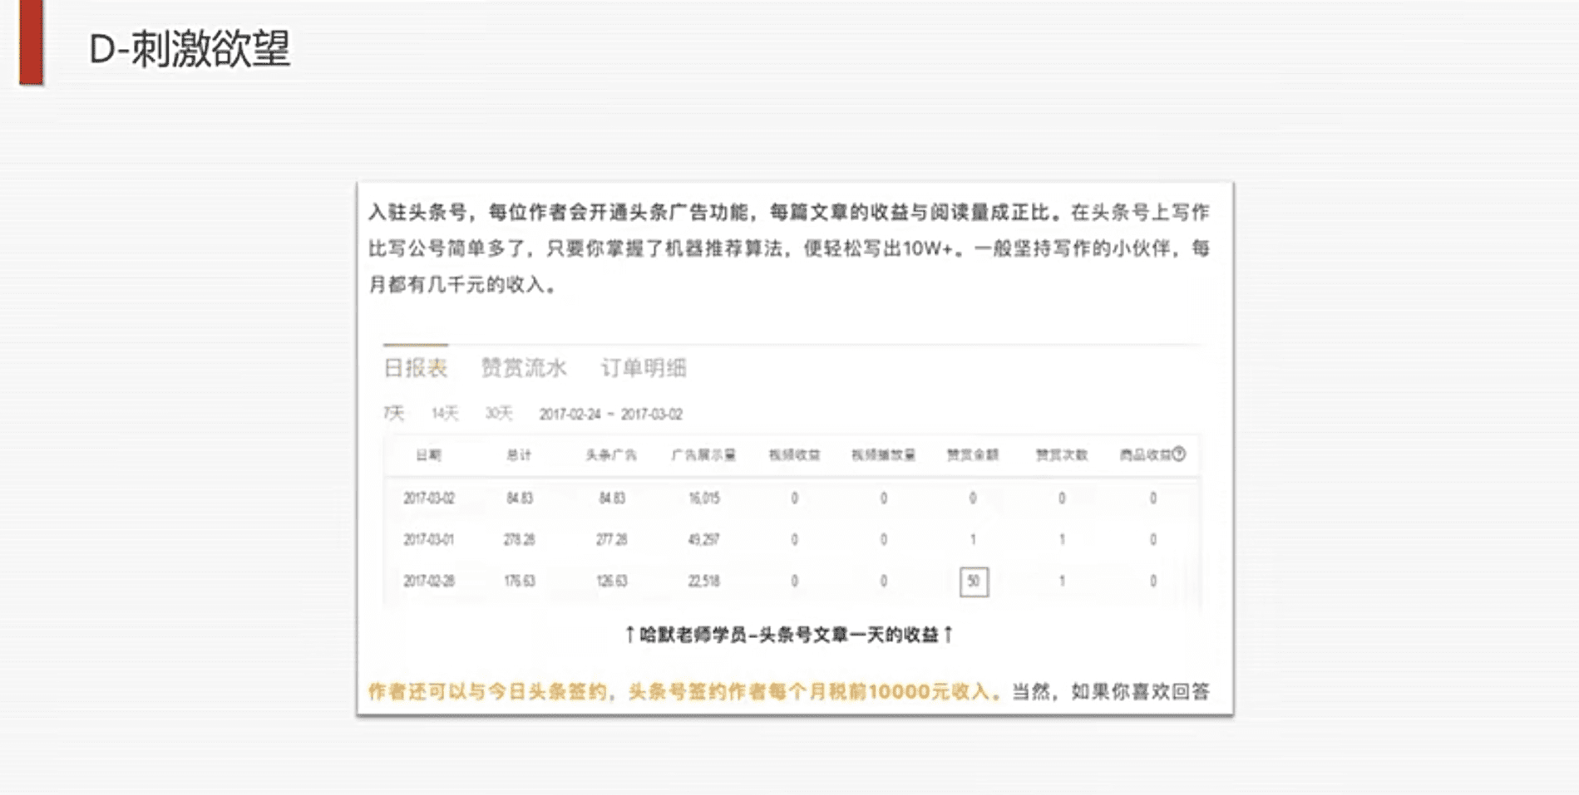
Task: Select the 14天 range filter
Action: coord(445,413)
